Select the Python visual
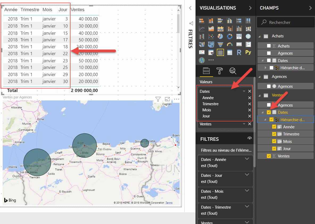 248,52
